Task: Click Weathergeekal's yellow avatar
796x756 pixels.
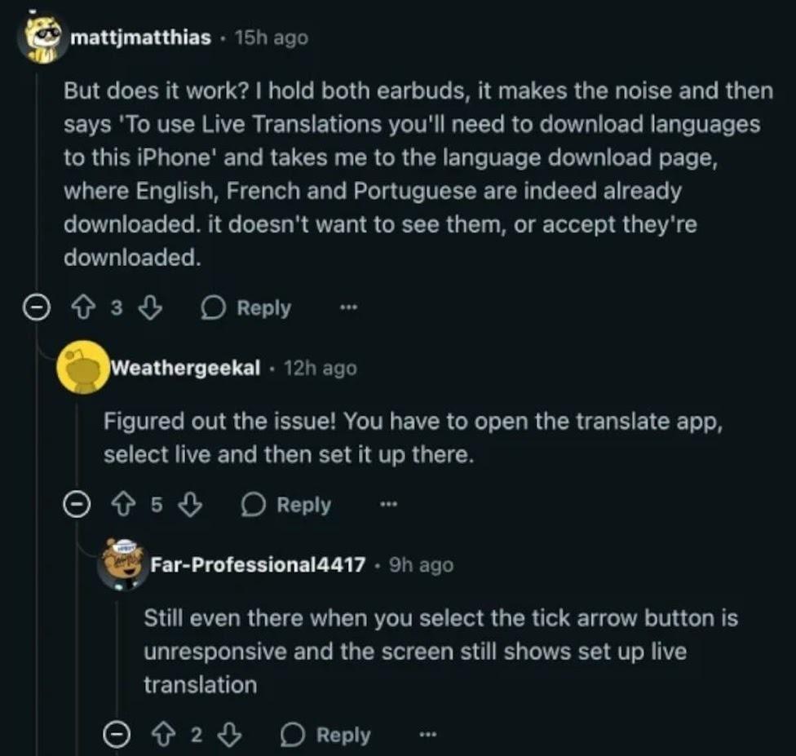Action: [x=81, y=368]
